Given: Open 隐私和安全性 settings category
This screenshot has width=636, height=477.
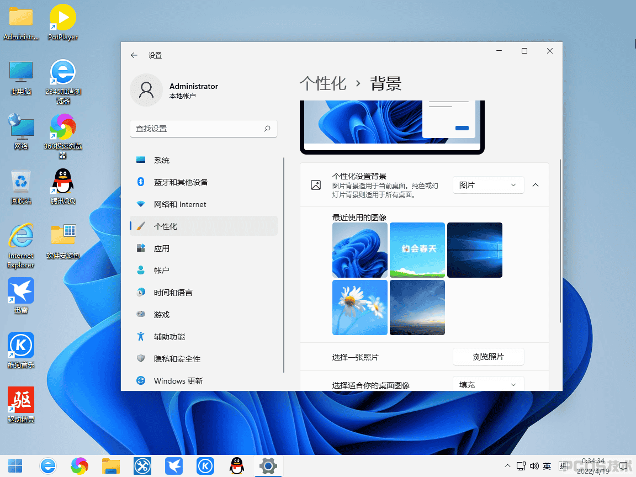Looking at the screenshot, I should 204,359.
